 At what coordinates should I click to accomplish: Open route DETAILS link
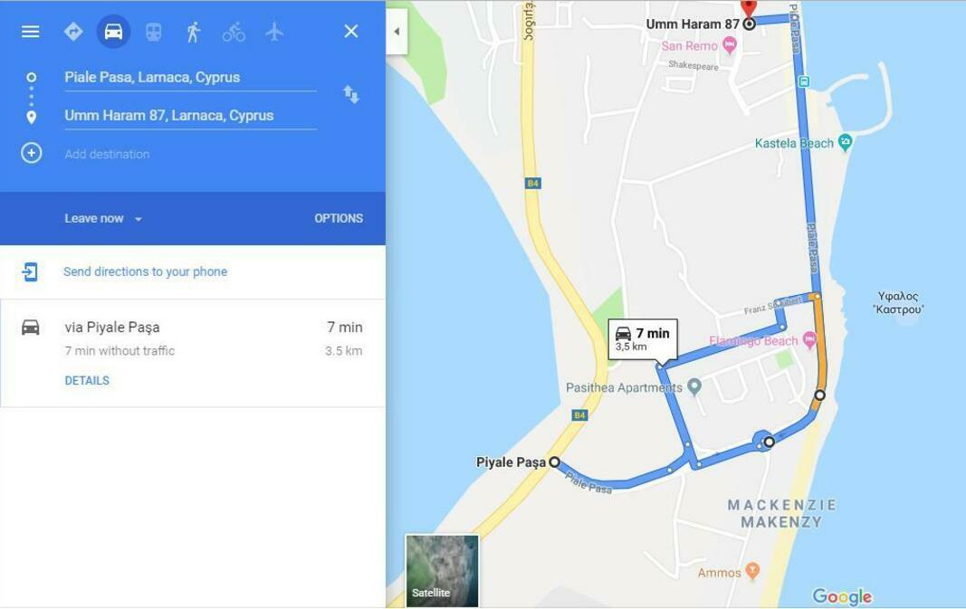87,381
